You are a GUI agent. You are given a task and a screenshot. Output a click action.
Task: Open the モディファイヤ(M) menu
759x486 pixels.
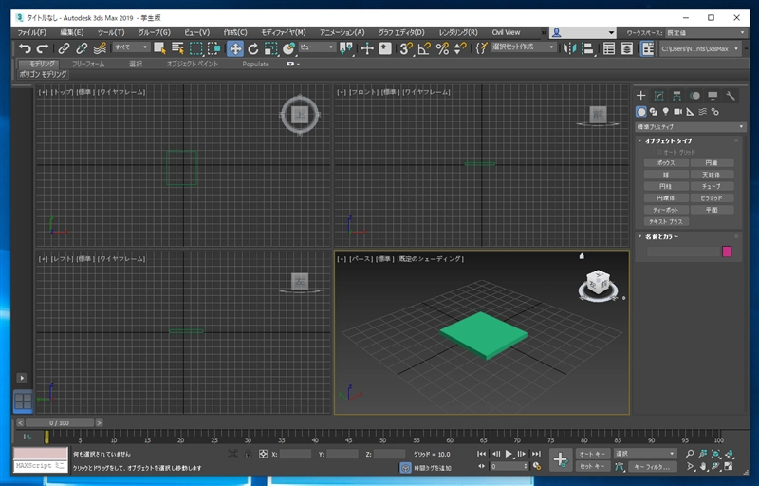[283, 32]
